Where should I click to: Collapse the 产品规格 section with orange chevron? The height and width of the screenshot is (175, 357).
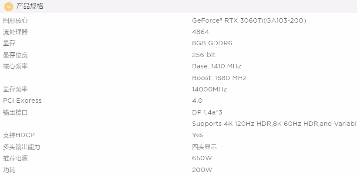coord(8,7)
